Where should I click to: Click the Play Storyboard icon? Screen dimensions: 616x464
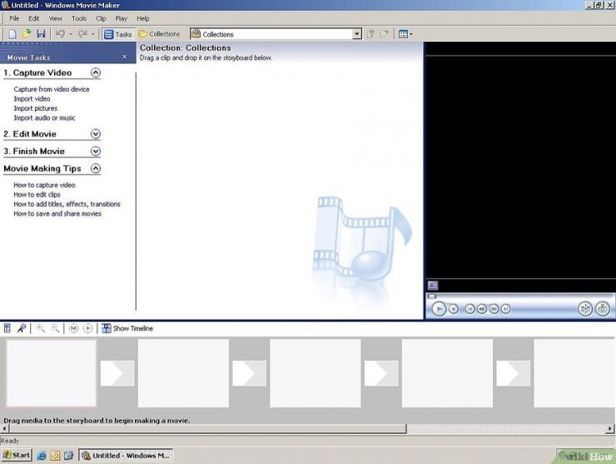point(88,328)
